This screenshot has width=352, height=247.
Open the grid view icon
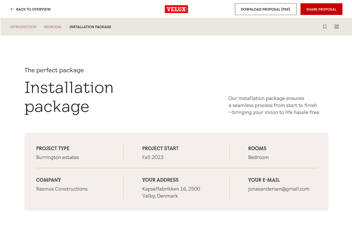(337, 27)
